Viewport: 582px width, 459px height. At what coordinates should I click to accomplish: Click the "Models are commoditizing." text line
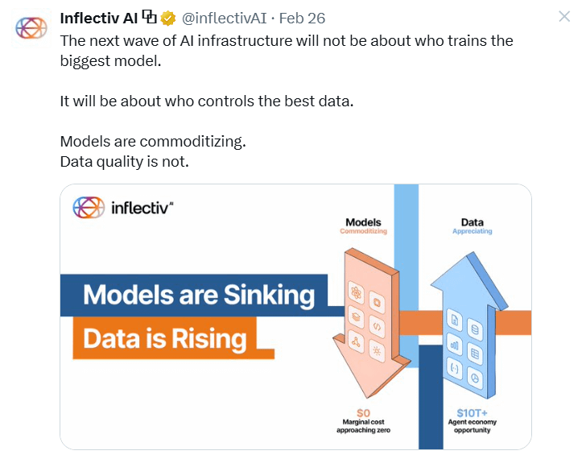click(x=153, y=142)
